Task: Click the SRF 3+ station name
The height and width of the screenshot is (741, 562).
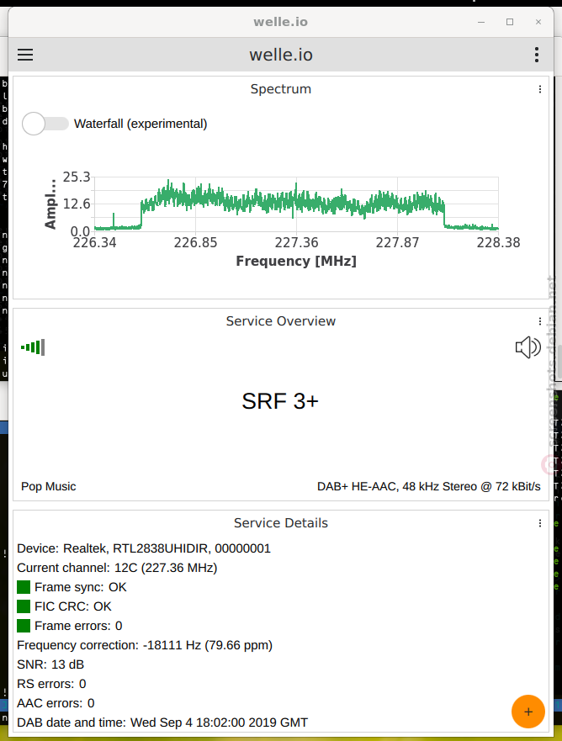Action: coord(280,401)
